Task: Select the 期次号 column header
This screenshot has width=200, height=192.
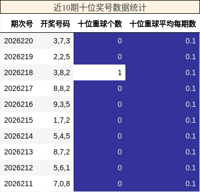Action: point(22,24)
